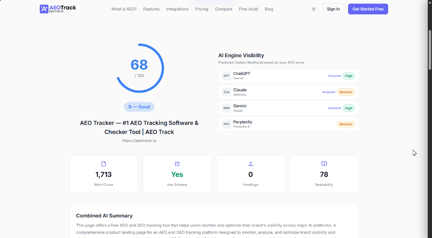The image size is (432, 238).
Task: Click the 78 readability value
Action: 324,174
